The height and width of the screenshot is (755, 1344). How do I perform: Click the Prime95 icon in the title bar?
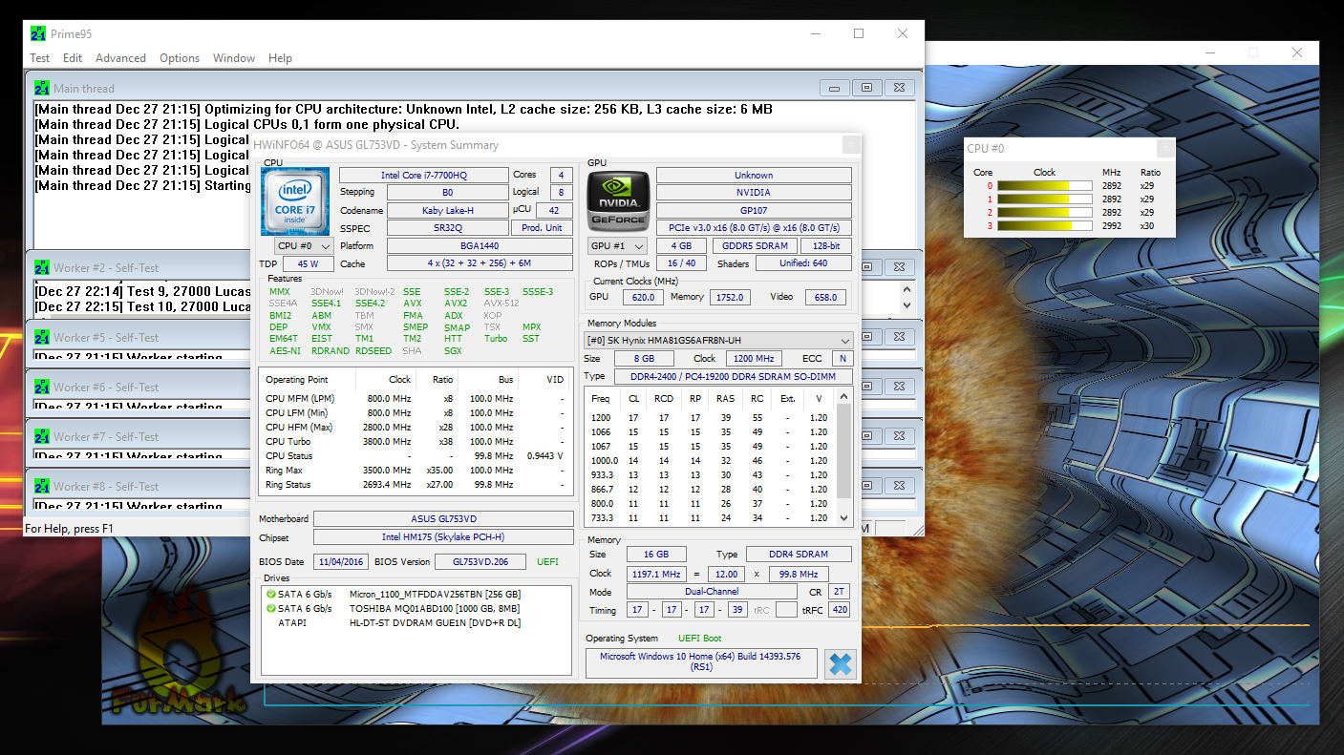38,34
